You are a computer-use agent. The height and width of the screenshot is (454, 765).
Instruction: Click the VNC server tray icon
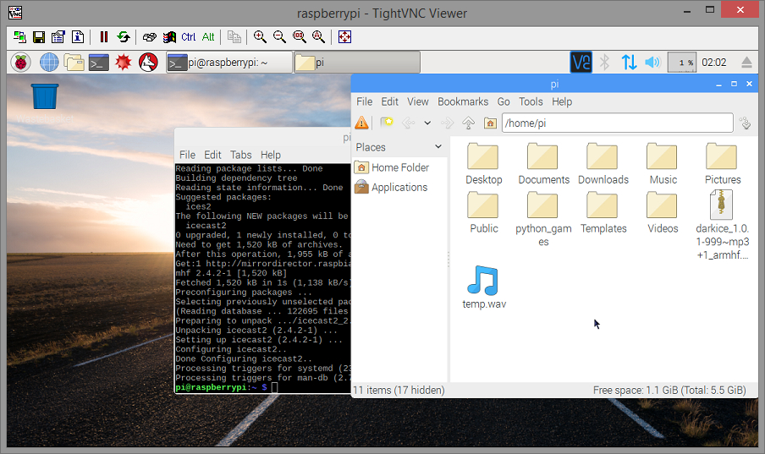[x=581, y=63]
